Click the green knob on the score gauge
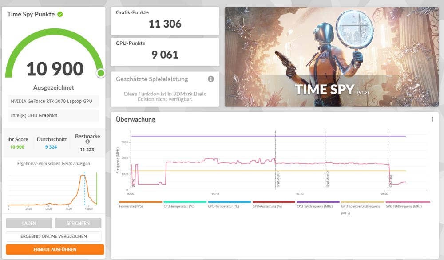Viewport: 444px width, 260px height. tap(101, 73)
